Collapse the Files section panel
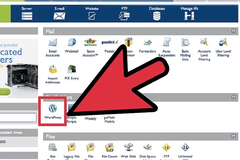The height and width of the screenshot is (160, 240). tap(234, 136)
